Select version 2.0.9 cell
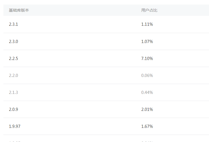This screenshot has height=142, width=209. [14, 109]
